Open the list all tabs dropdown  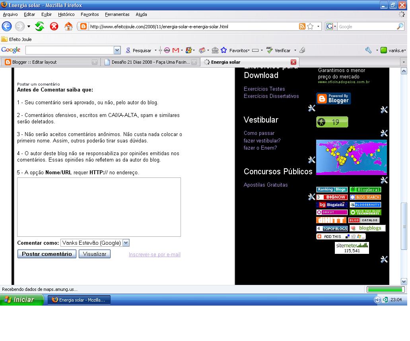pyautogui.click(x=404, y=62)
